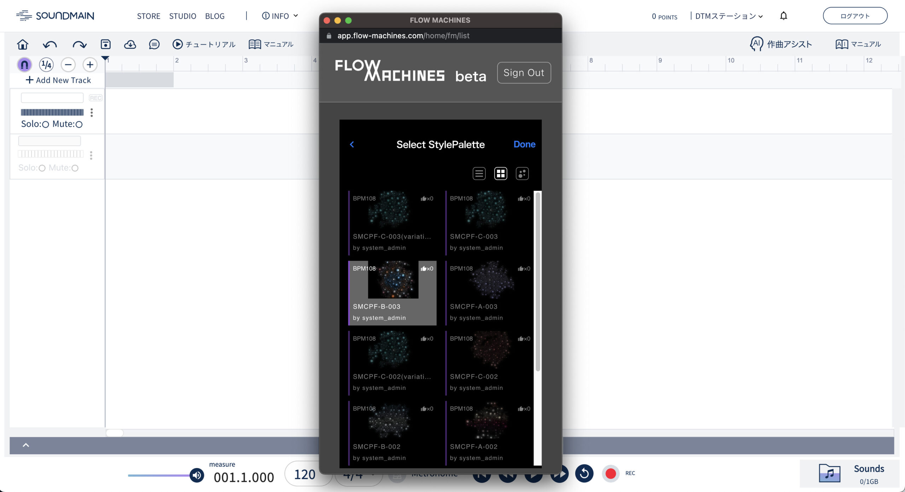Viewport: 905px width, 492px height.
Task: Switch StylePalette to list view
Action: tap(479, 173)
